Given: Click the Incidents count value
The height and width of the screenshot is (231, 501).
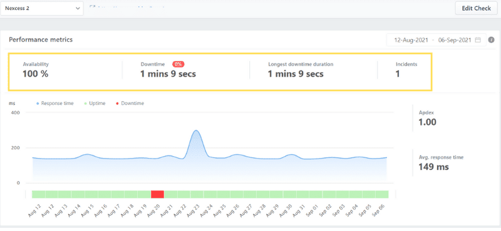Looking at the screenshot, I should coord(398,74).
